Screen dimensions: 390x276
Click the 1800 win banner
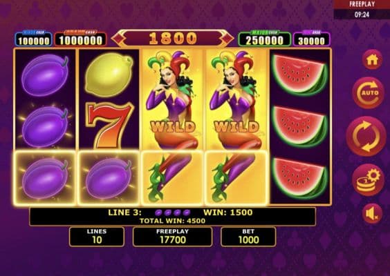pos(173,39)
